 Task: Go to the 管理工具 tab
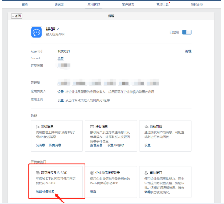click(162, 4)
